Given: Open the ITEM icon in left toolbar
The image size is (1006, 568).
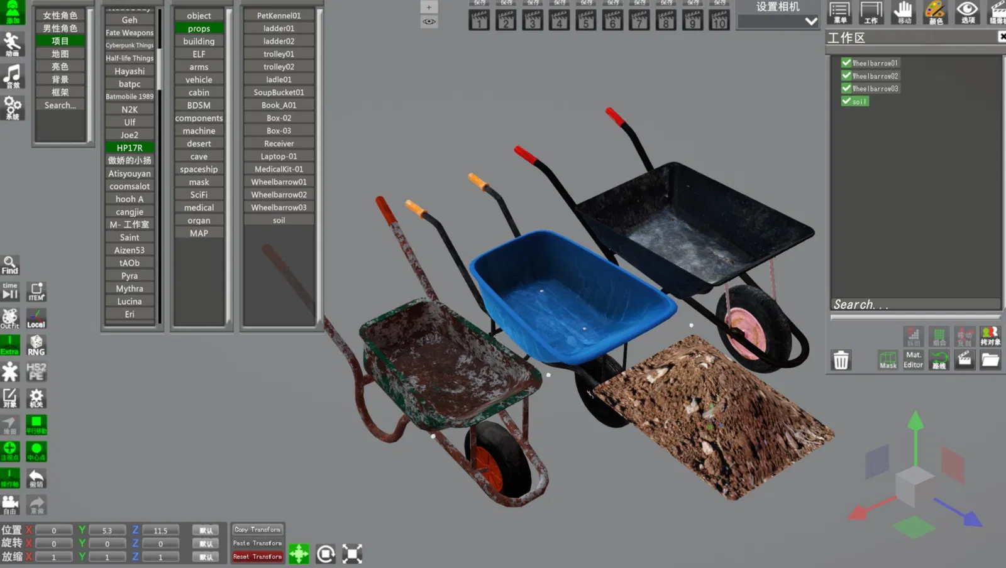Looking at the screenshot, I should pyautogui.click(x=36, y=292).
